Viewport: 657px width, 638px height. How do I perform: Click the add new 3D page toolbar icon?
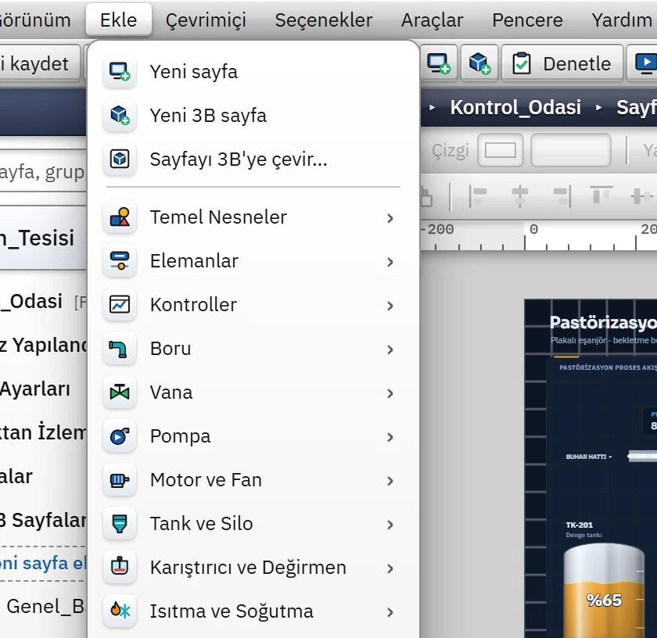pyautogui.click(x=479, y=63)
